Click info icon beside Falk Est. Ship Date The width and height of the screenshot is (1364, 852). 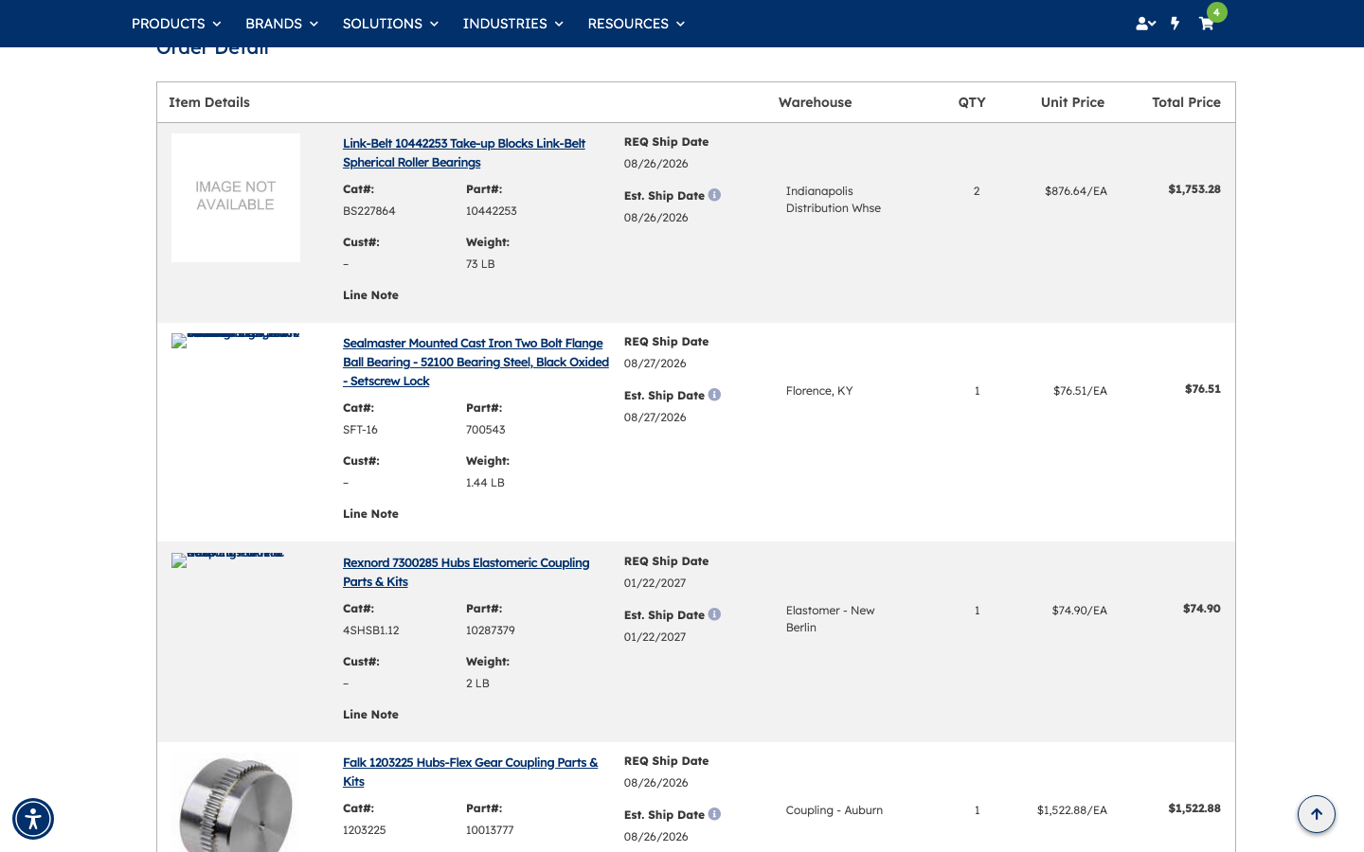point(714,814)
